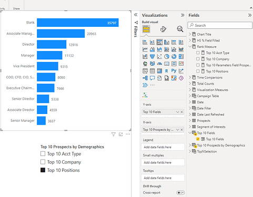The image size is (253, 197).
Task: Switch to the Build visual tab
Action: (x=146, y=29)
